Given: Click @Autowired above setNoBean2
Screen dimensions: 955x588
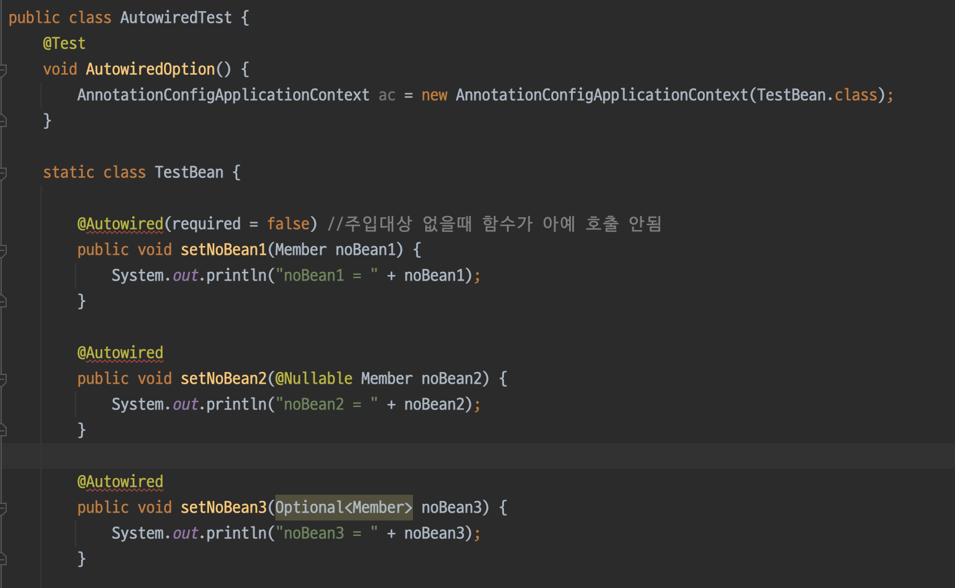Looking at the screenshot, I should (120, 352).
